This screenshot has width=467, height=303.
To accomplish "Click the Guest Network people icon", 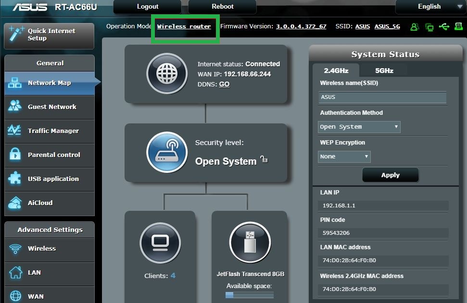I will (x=14, y=106).
